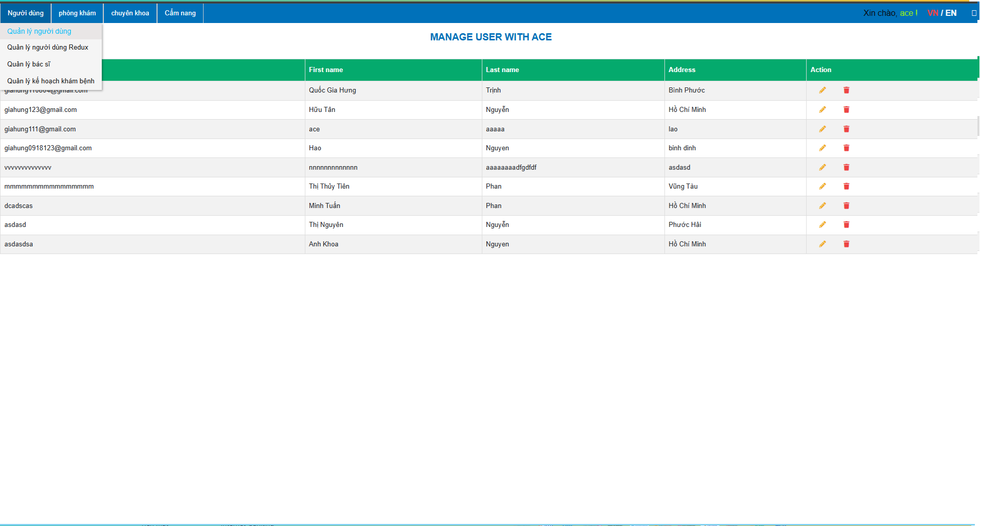The image size is (981, 526).
Task: Open the chuyên khoa menu
Action: coord(130,13)
